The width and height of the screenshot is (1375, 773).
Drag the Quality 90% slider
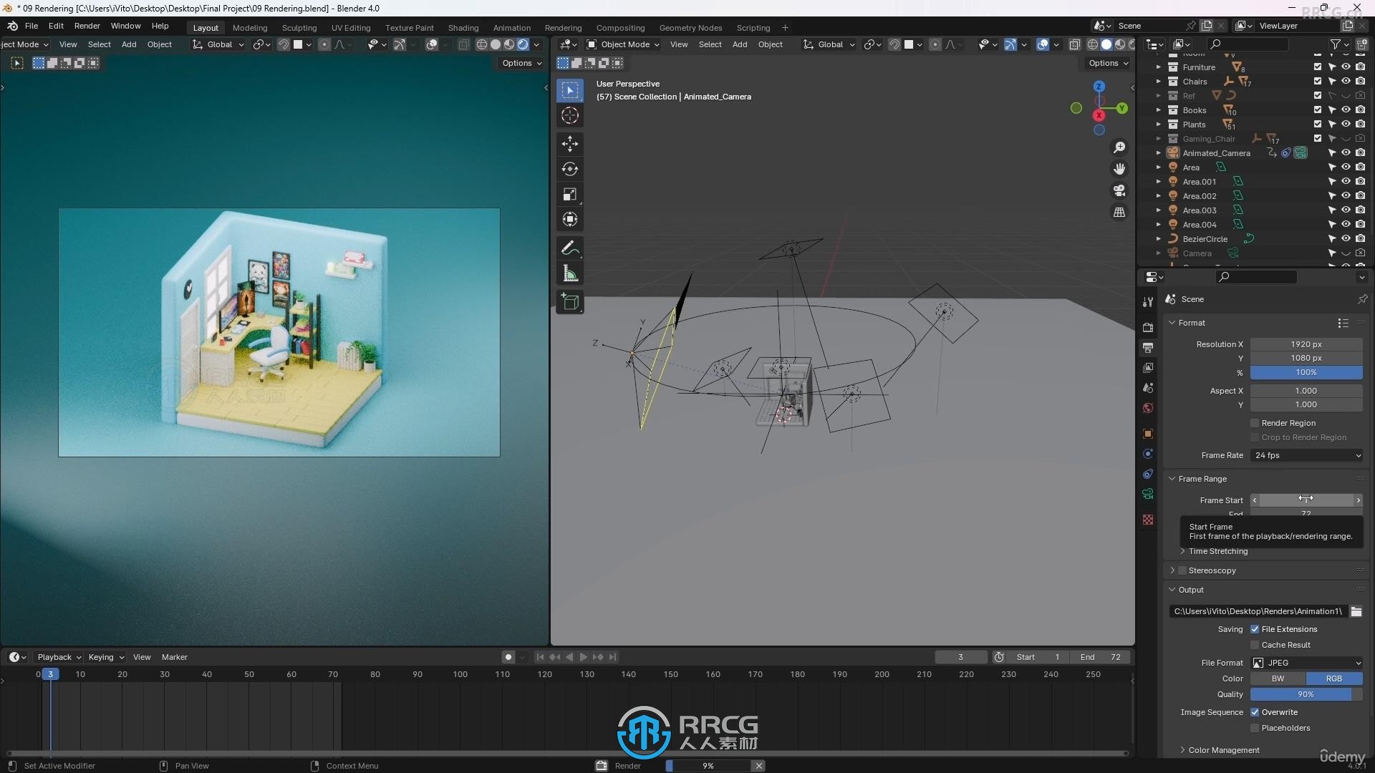coord(1306,694)
